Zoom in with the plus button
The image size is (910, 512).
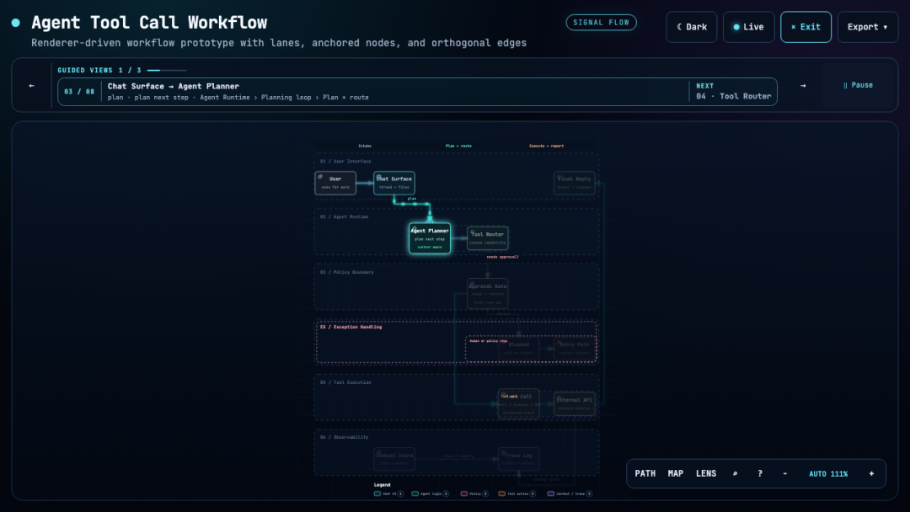[871, 474]
